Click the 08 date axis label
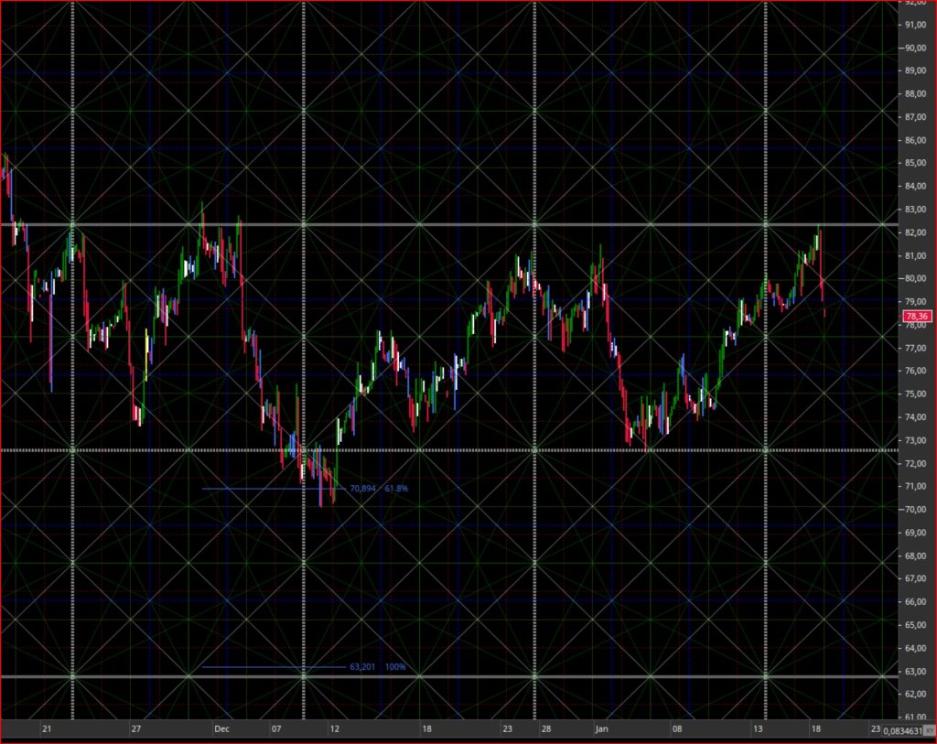Image resolution: width=937 pixels, height=744 pixels. [x=677, y=729]
